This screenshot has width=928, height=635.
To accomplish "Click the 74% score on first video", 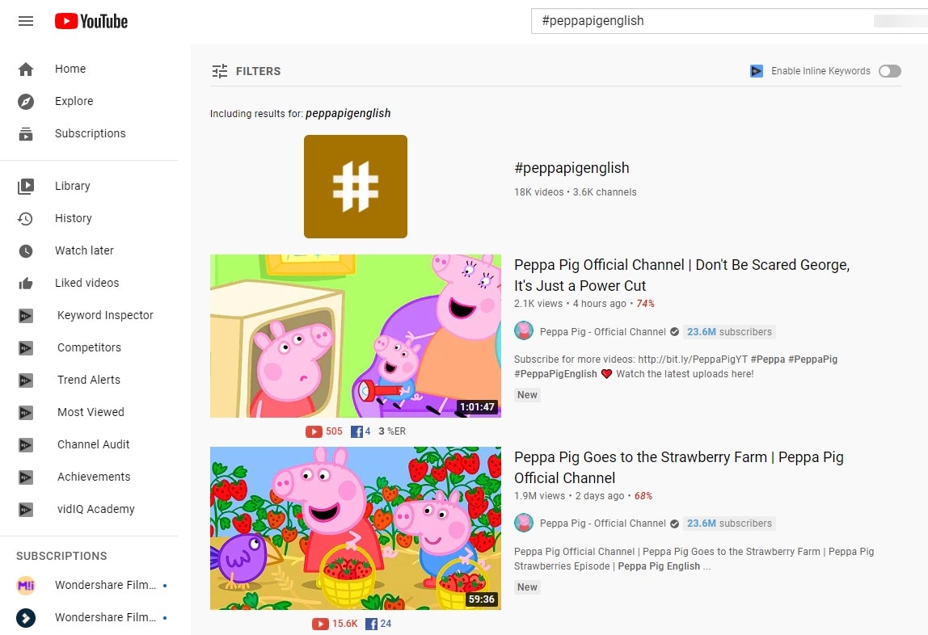I will [645, 304].
